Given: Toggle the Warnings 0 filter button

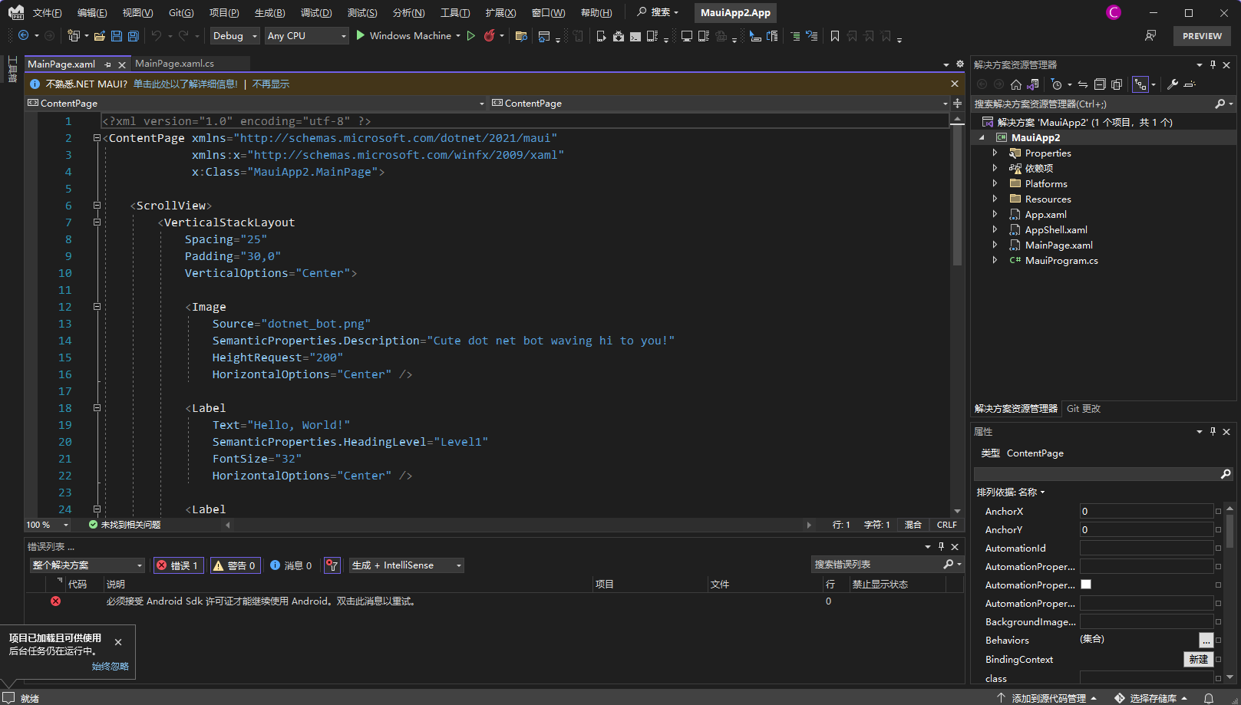Looking at the screenshot, I should click(x=234, y=565).
